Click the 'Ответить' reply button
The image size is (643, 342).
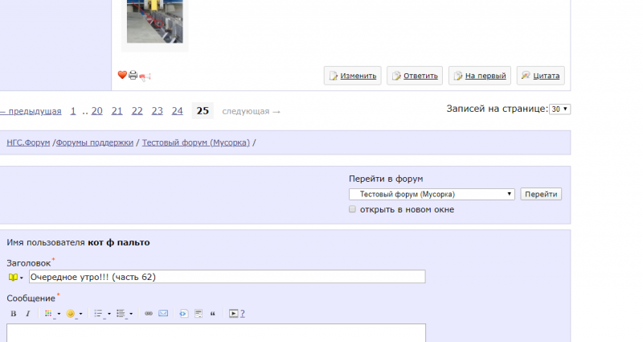pyautogui.click(x=415, y=76)
